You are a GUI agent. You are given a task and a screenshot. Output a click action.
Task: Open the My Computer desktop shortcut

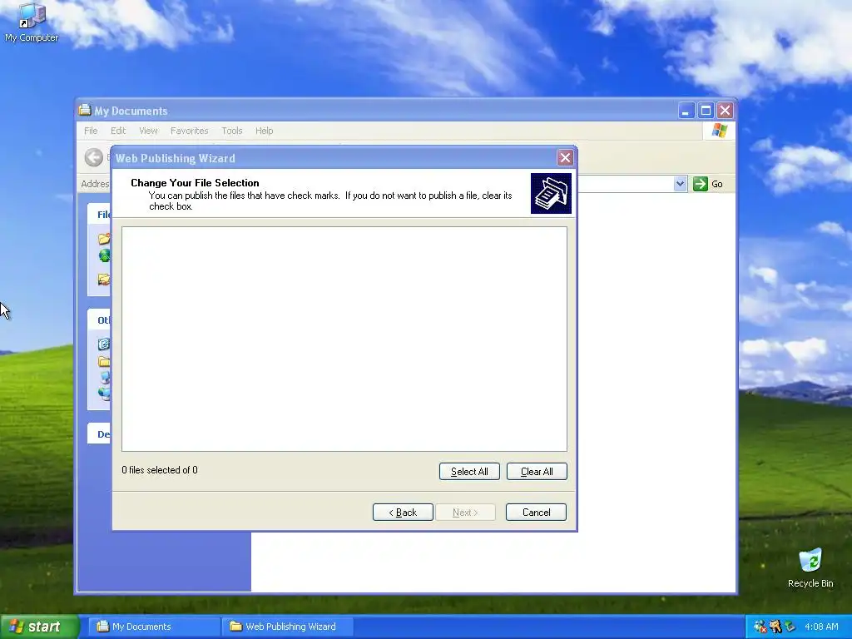(x=32, y=22)
